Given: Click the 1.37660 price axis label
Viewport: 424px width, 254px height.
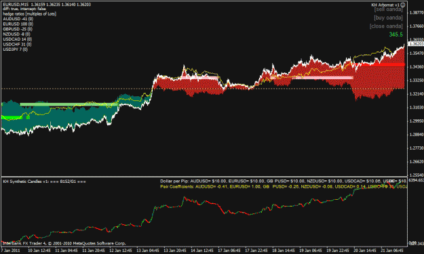Looking at the screenshot, I should pyautogui.click(x=417, y=26).
